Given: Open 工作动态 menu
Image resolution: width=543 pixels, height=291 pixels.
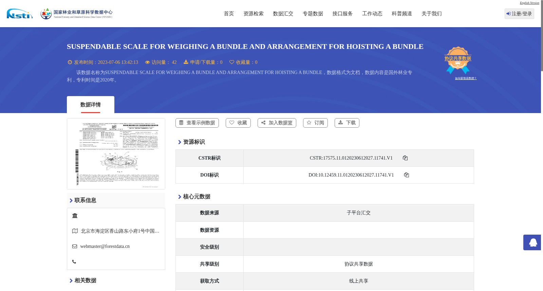Looking at the screenshot, I should [372, 14].
